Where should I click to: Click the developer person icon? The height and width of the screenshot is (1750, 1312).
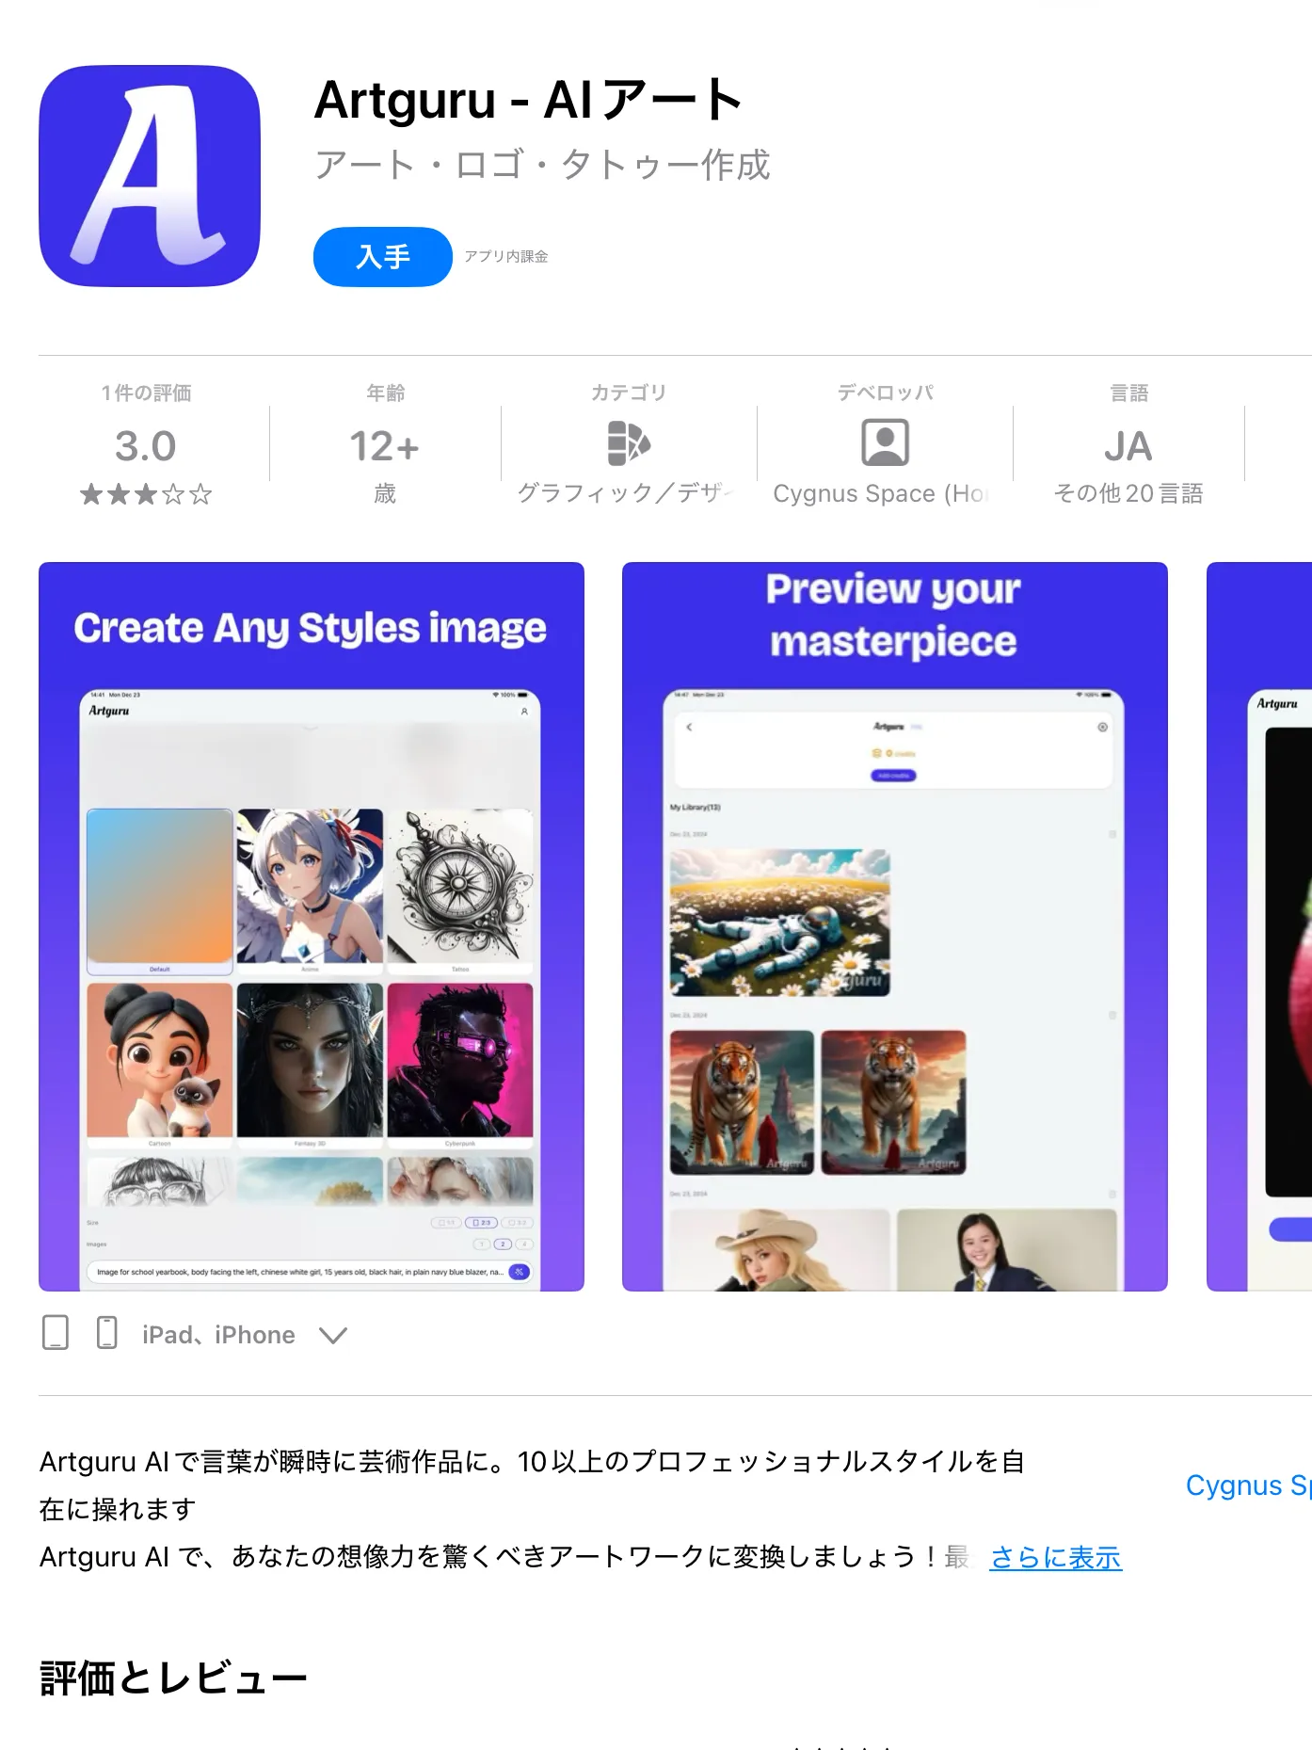point(885,443)
